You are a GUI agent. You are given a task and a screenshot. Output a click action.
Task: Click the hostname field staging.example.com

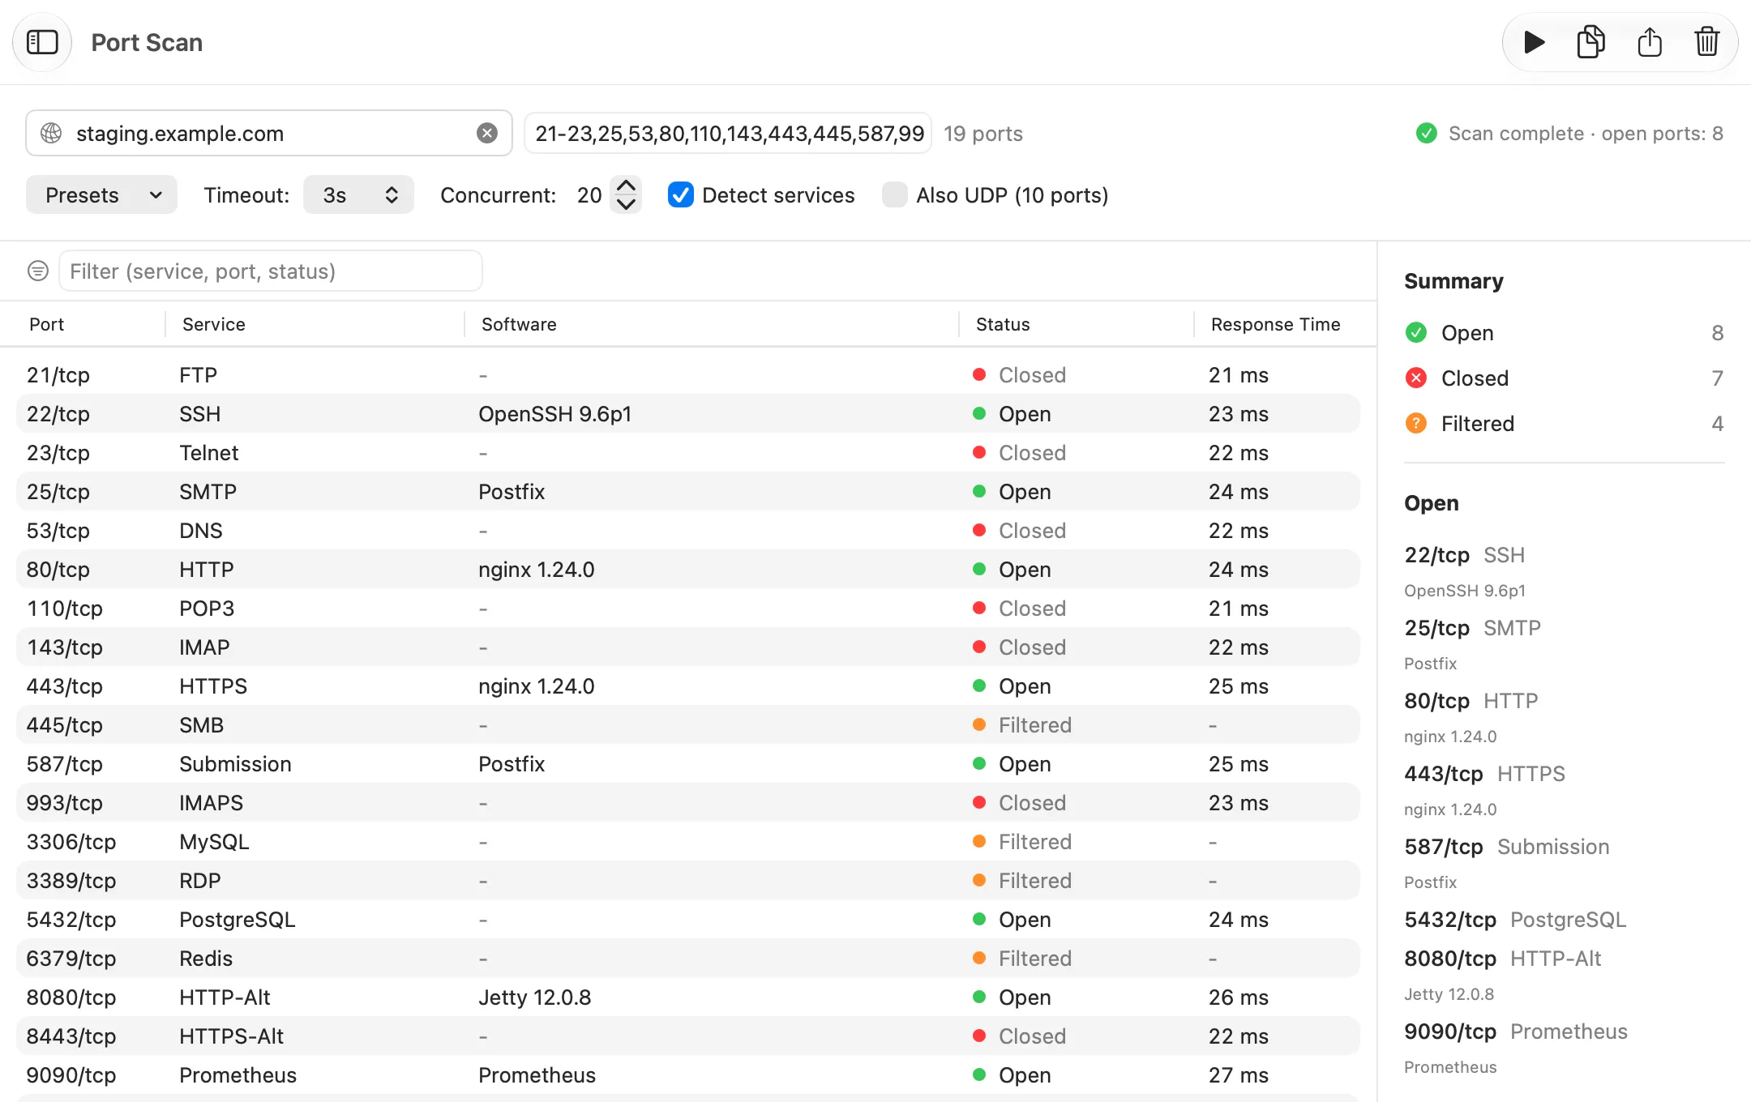coord(269,133)
